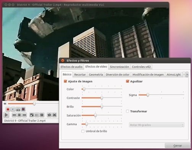Enable the Umbral de brillo checkbox
Image resolution: width=192 pixels, height=150 pixels.
click(83, 131)
